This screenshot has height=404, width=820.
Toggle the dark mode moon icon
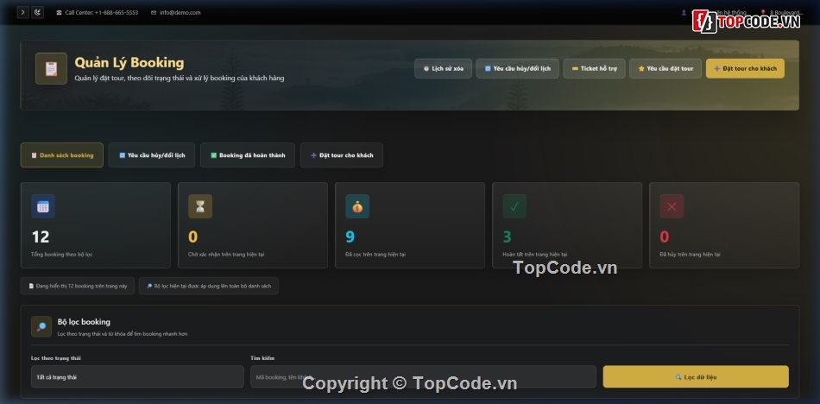point(37,12)
